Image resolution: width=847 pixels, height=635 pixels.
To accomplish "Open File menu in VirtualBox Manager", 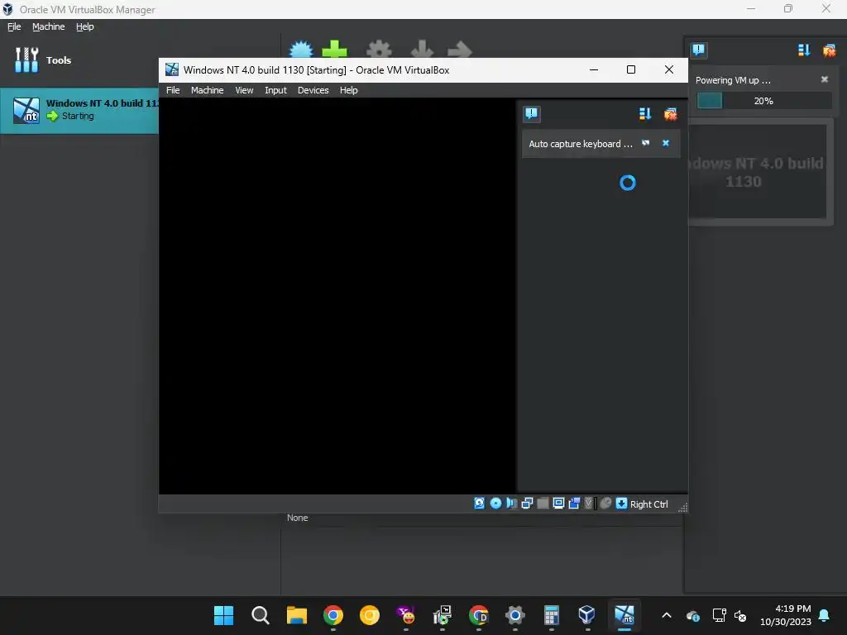I will pyautogui.click(x=14, y=26).
